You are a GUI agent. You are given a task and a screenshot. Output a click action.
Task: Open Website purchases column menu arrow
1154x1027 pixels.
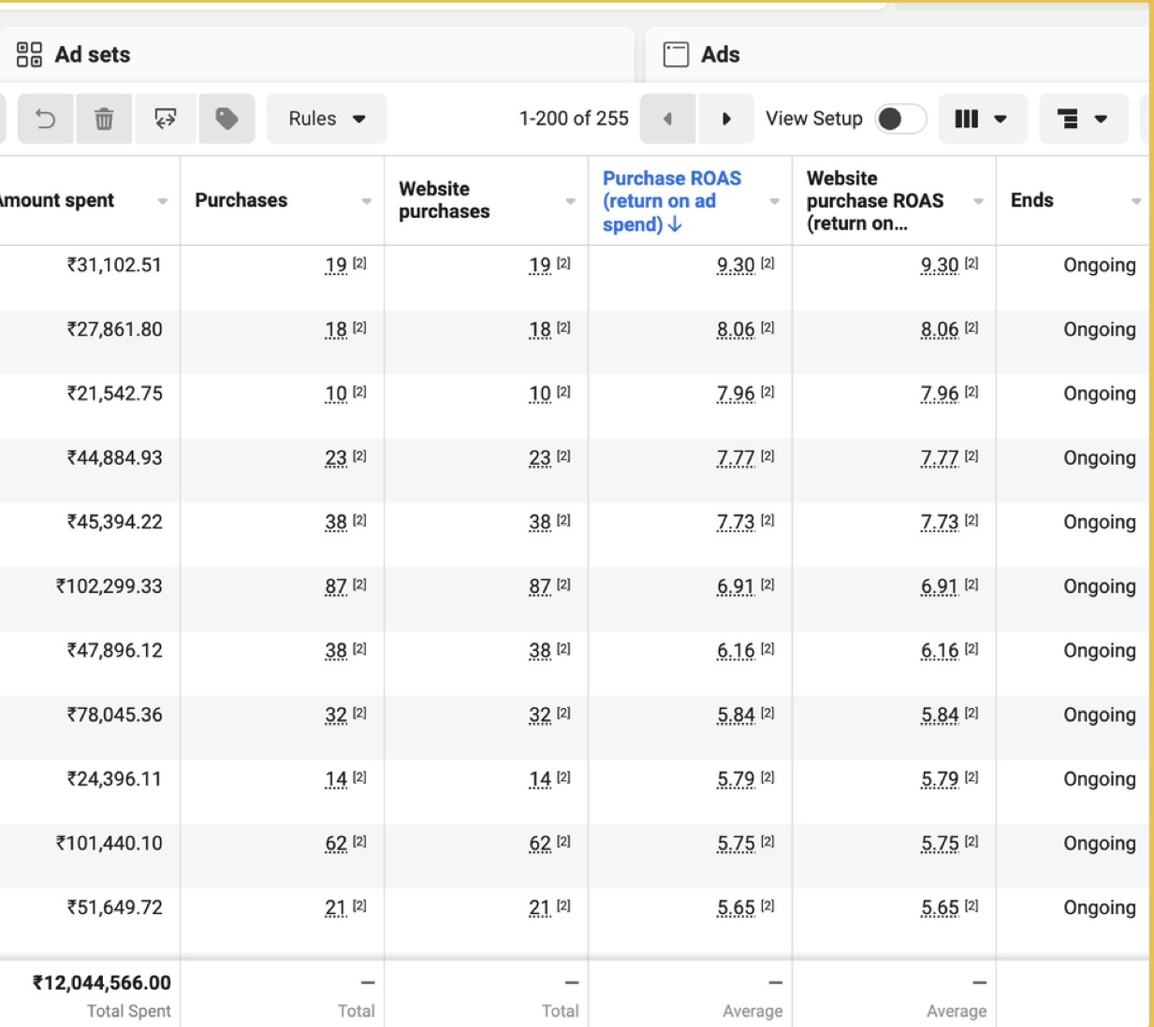tap(571, 201)
